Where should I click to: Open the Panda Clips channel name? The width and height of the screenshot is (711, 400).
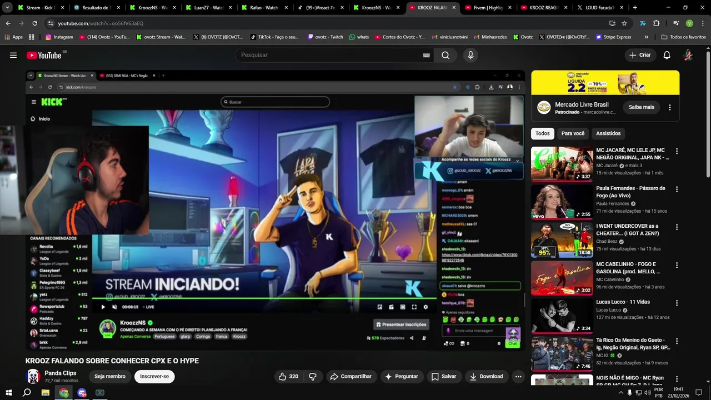click(x=61, y=373)
